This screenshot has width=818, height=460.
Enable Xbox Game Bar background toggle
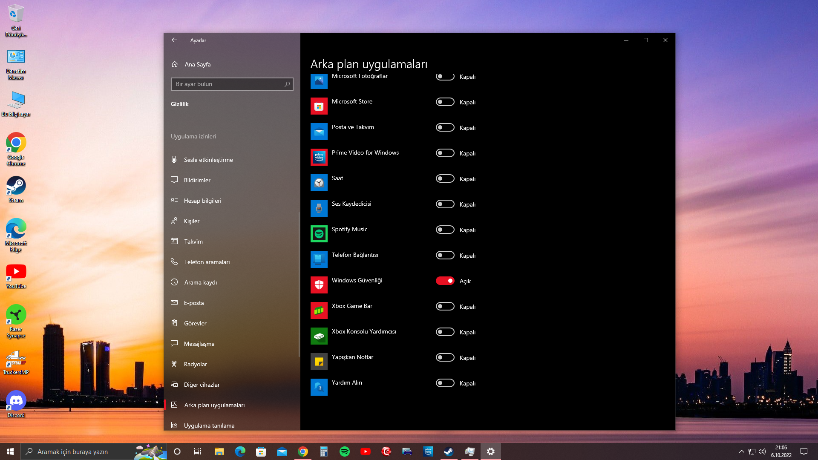click(445, 306)
